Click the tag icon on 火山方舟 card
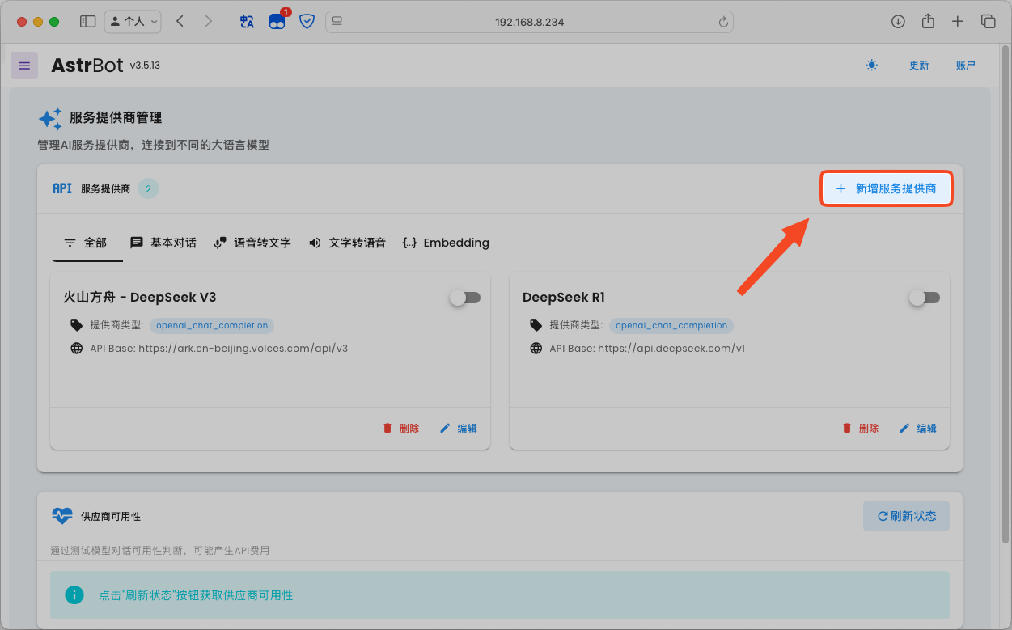 pyautogui.click(x=77, y=325)
